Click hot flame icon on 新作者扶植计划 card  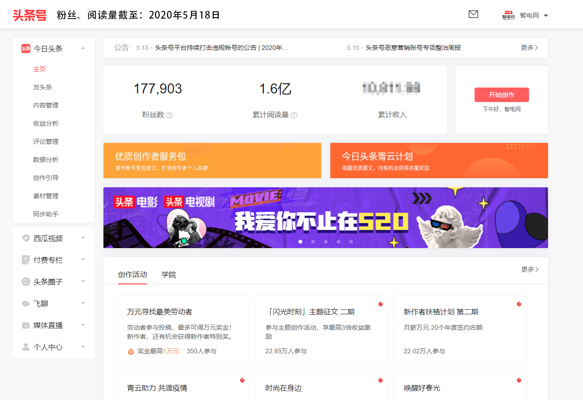pos(519,304)
